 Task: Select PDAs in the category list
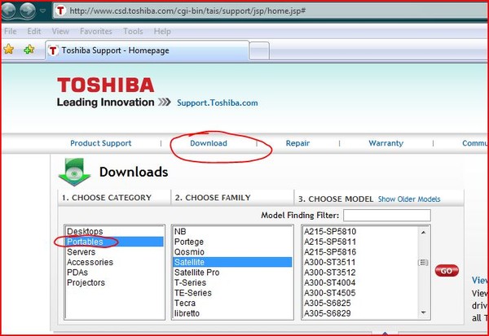(x=114, y=273)
